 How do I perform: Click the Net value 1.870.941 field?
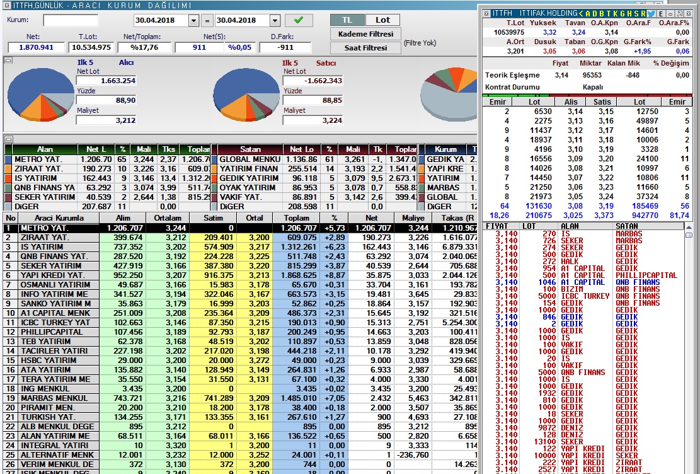36,47
